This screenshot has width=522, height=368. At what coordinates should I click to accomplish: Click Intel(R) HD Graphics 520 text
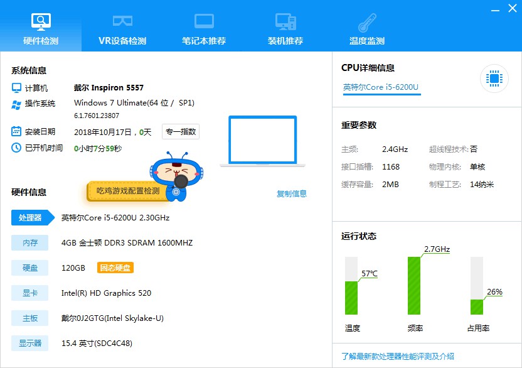click(x=106, y=293)
